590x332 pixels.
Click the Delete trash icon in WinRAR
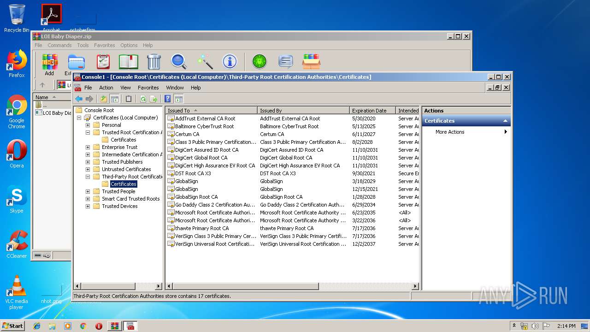pos(153,61)
